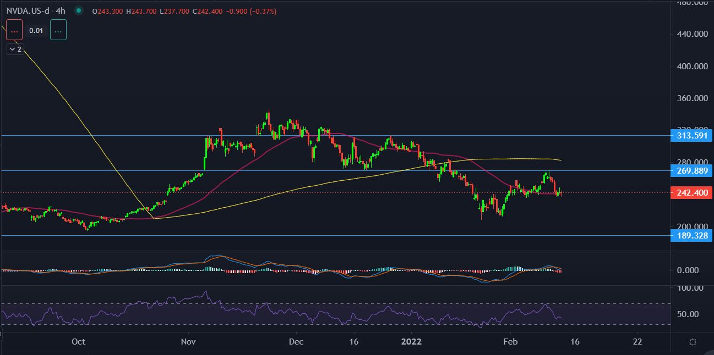Click the 0.000 level on MACD scale
Image resolution: width=714 pixels, height=355 pixels.
click(x=688, y=270)
